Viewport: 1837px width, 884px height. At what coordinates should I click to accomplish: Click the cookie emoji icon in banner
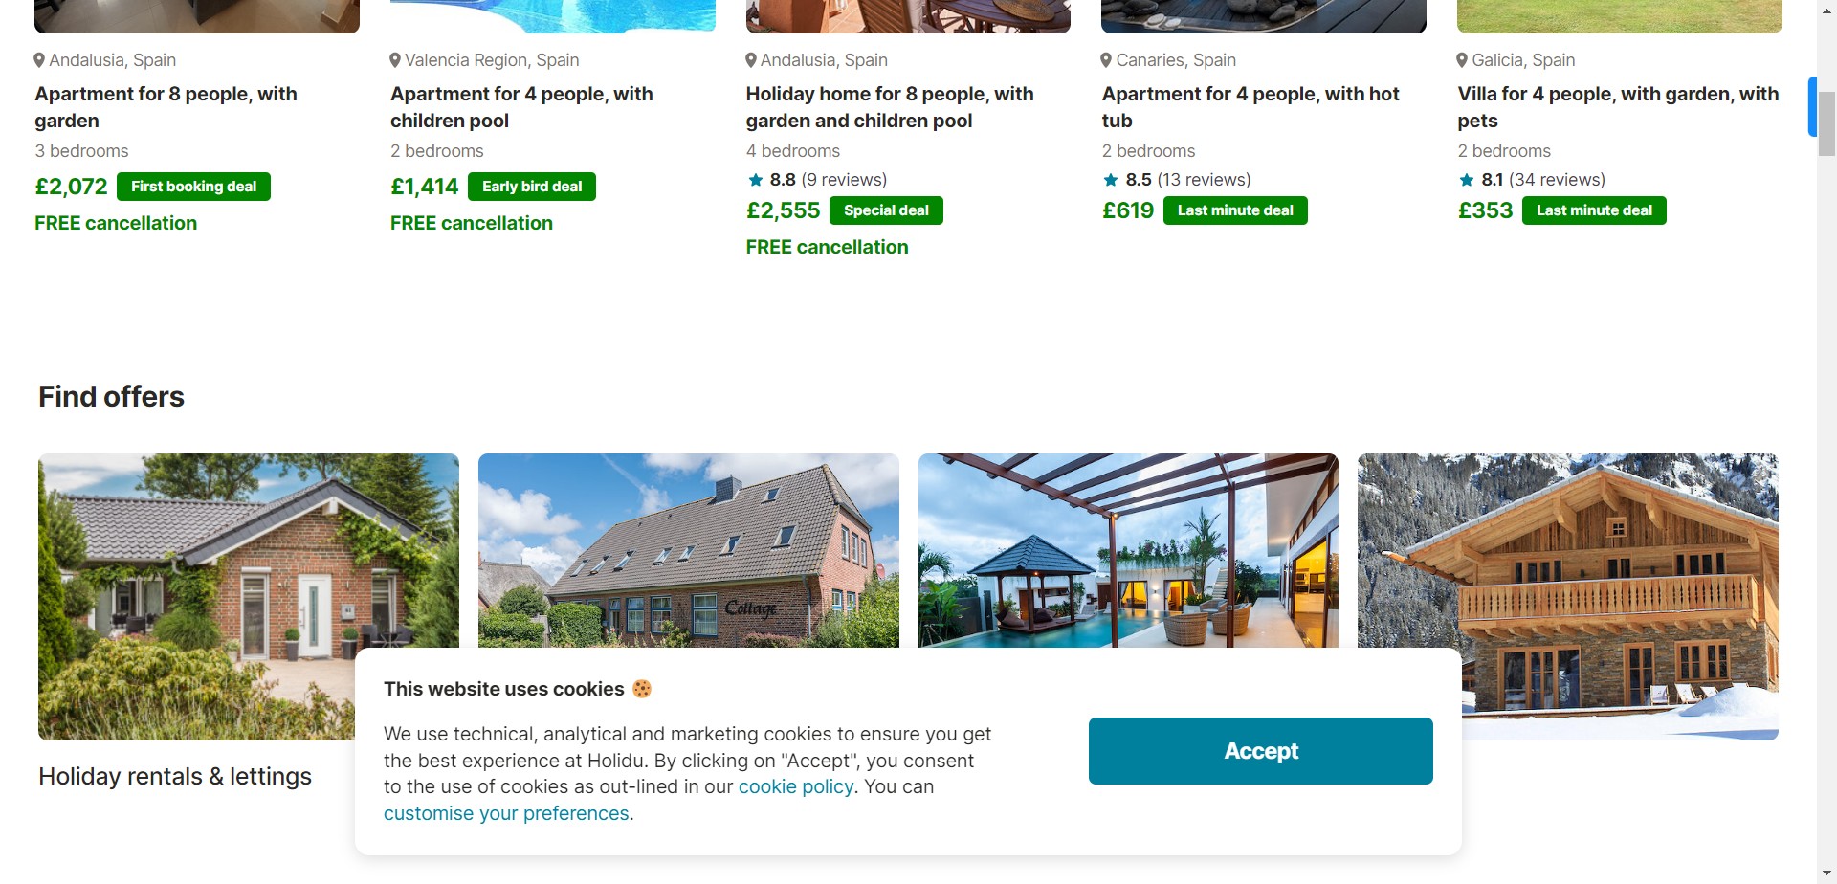(642, 689)
